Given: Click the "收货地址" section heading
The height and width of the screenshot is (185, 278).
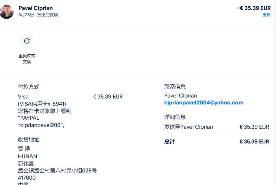Looking at the screenshot, I should [x=28, y=140].
